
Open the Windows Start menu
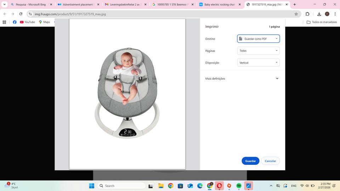coord(92,186)
